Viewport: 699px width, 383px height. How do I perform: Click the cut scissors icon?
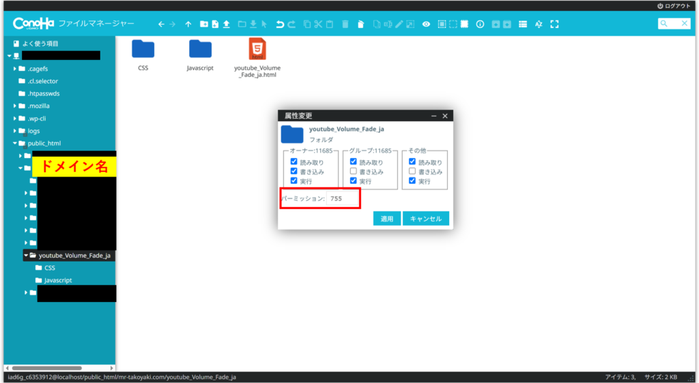(x=318, y=24)
